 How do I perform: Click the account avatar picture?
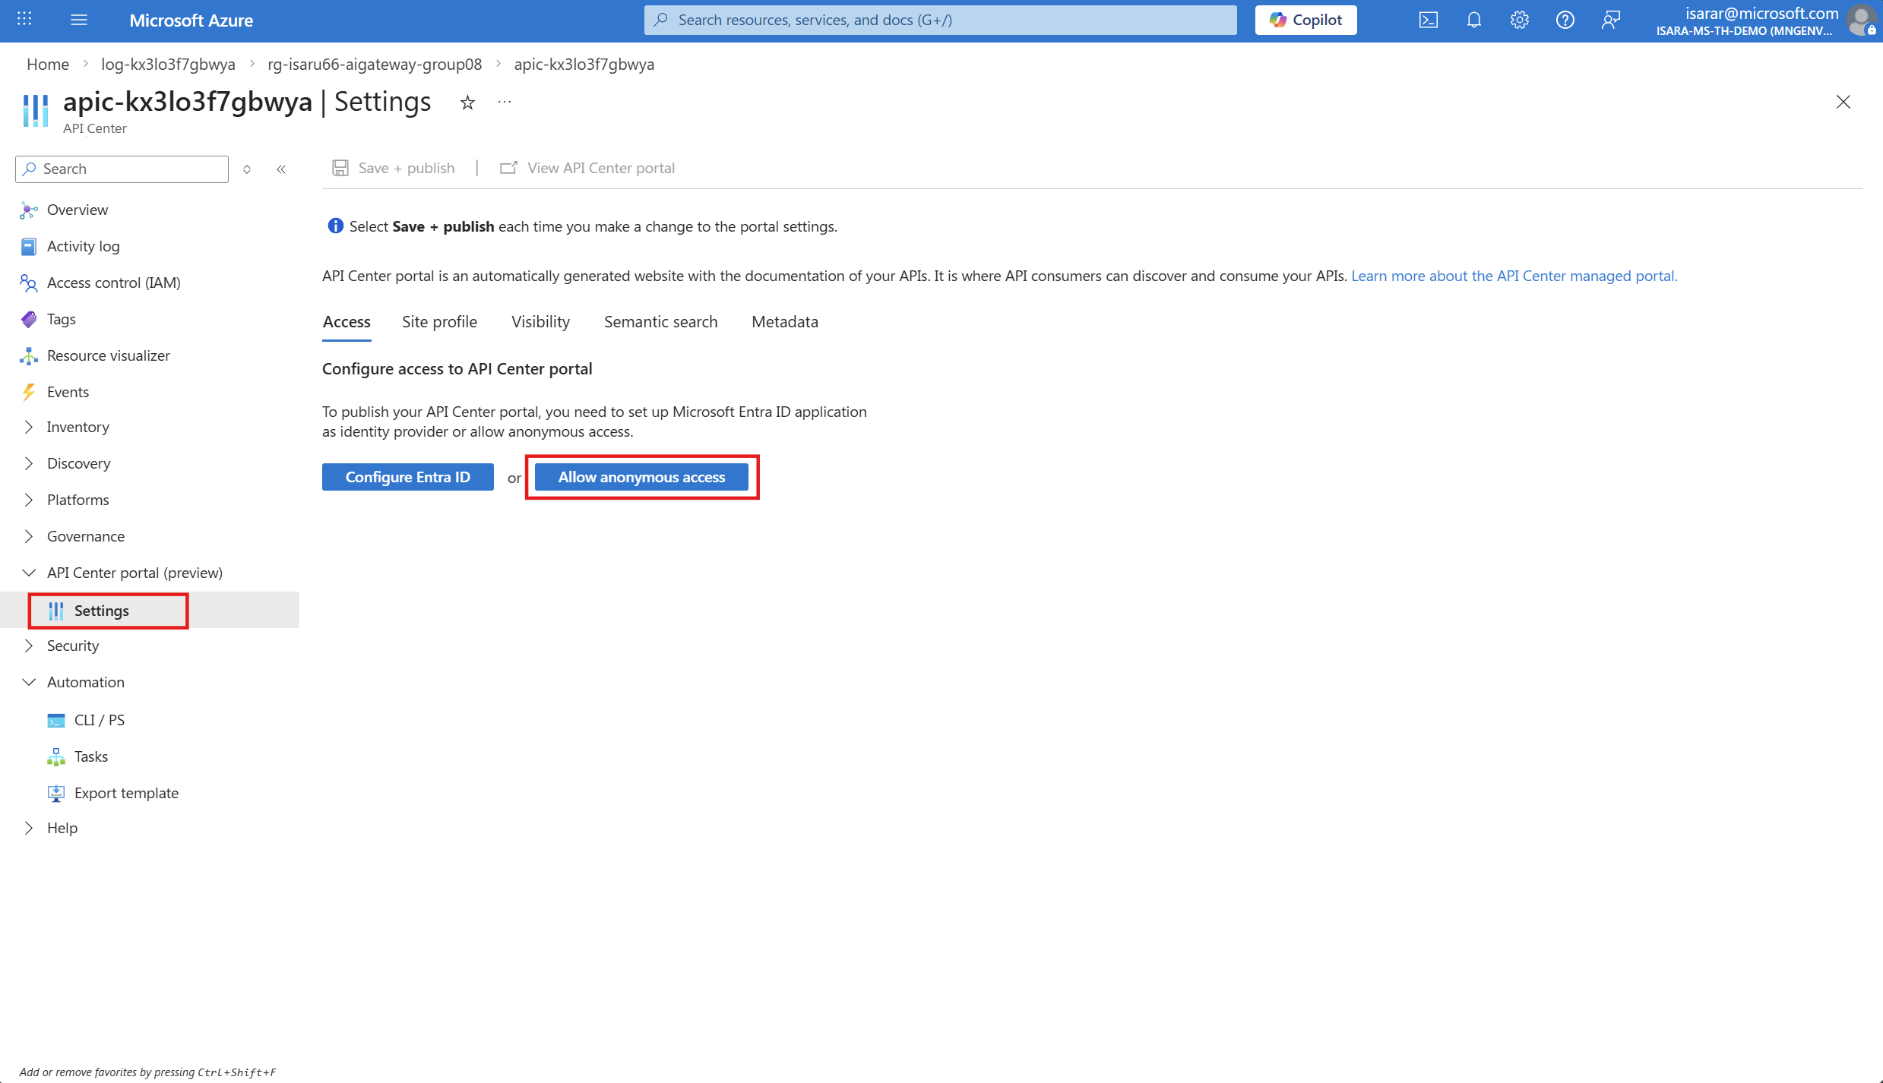[1862, 20]
